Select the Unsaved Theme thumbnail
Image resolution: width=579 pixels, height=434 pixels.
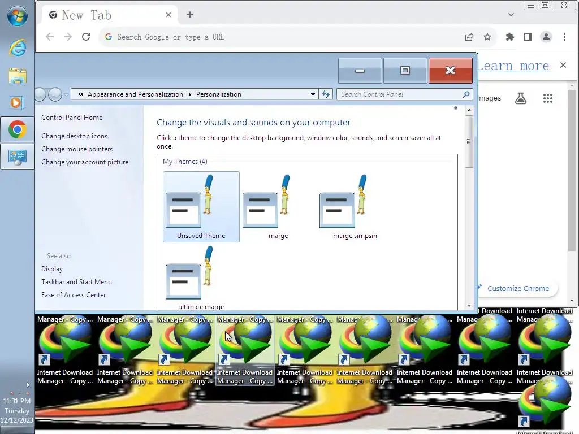201,207
